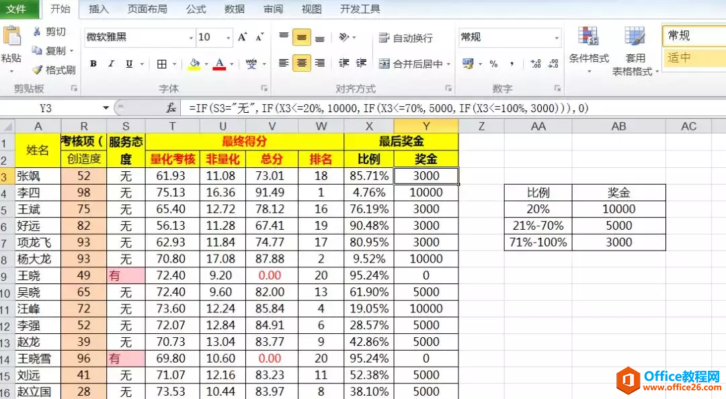Increase indent icon
Image resolution: width=726 pixels, height=399 pixels.
pos(362,63)
